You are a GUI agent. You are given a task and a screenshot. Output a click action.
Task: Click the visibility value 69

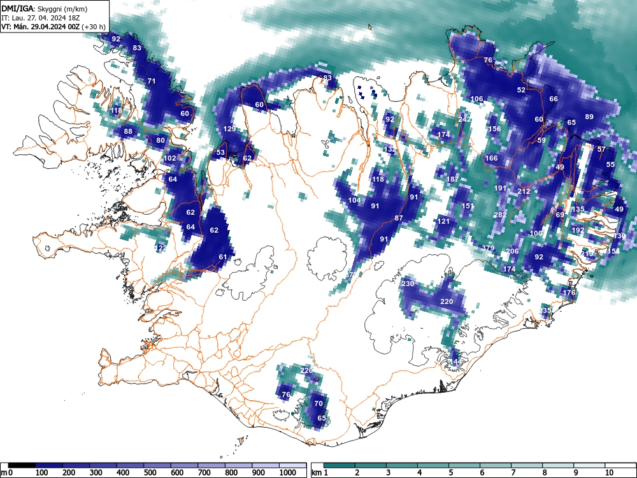pos(560,215)
